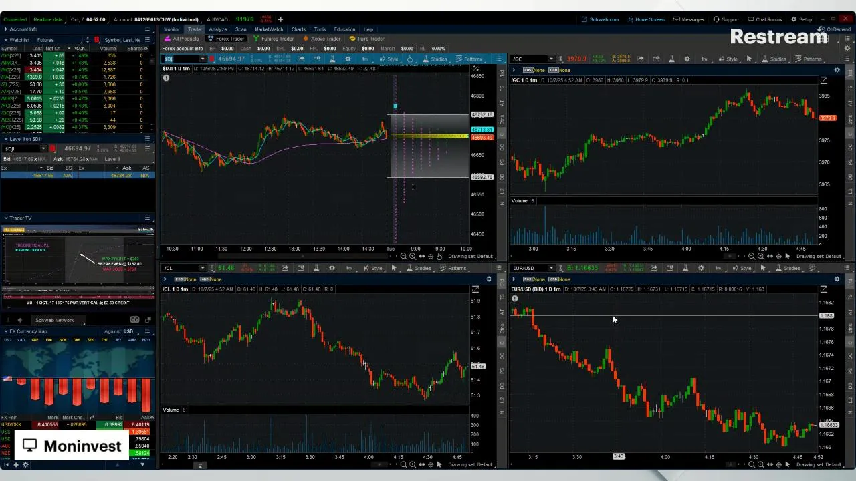
Task: Share the /CL chart
Action: tap(285, 268)
